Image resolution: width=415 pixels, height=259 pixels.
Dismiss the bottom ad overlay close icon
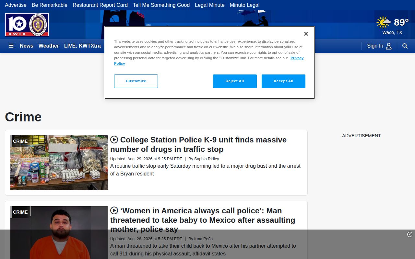click(x=410, y=234)
